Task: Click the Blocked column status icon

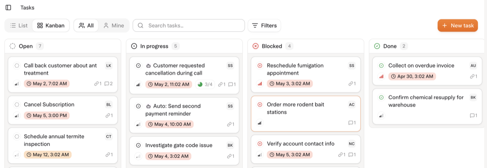Action: [x=255, y=47]
